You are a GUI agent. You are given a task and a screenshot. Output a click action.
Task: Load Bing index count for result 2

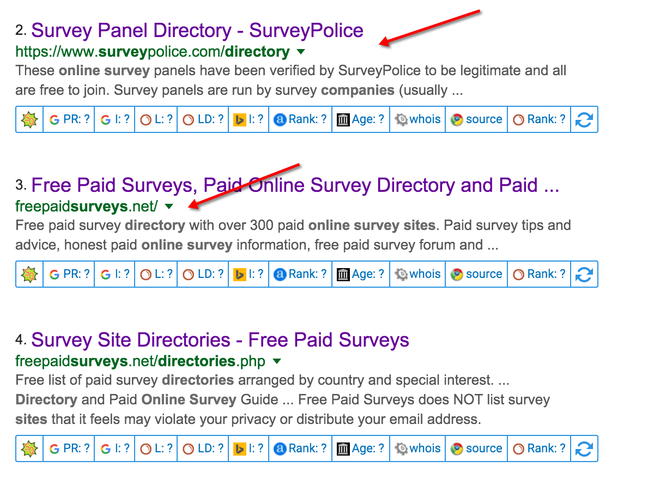(x=248, y=119)
